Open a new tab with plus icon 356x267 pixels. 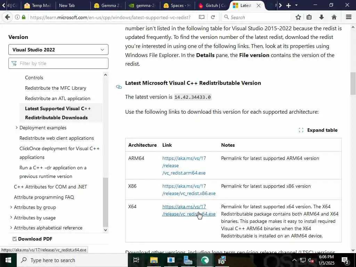pyautogui.click(x=288, y=6)
